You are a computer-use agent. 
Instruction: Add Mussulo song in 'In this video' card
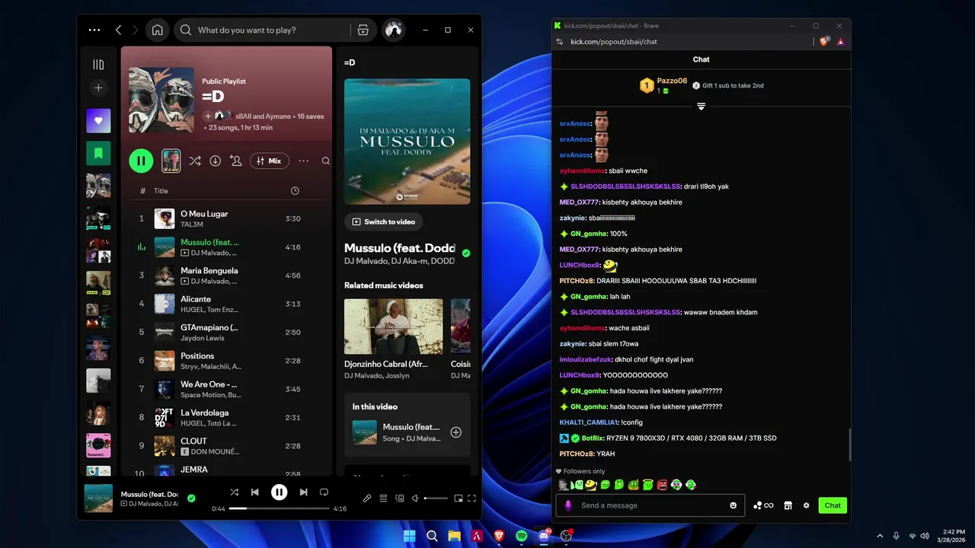pos(456,432)
